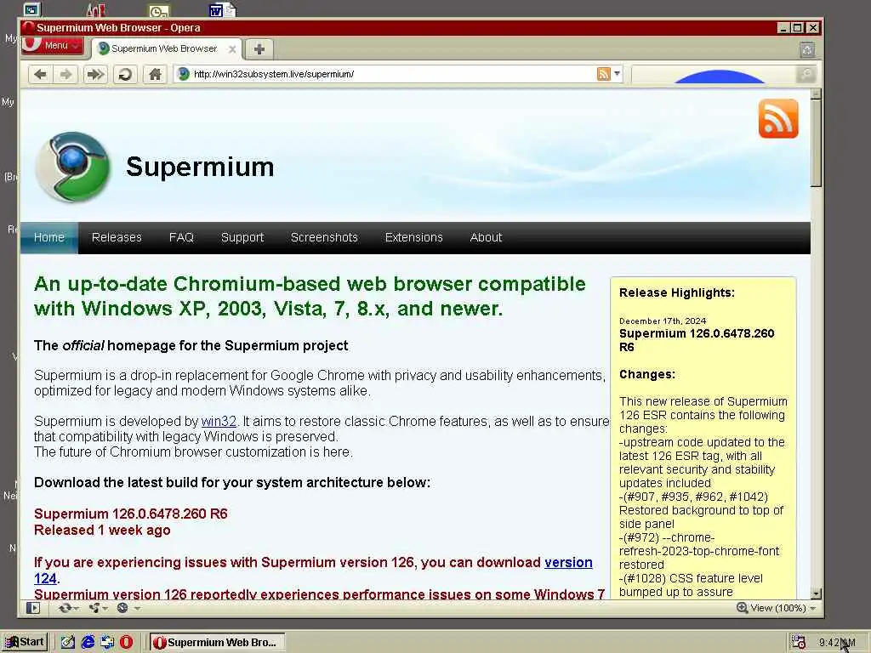Image resolution: width=871 pixels, height=653 pixels.
Task: Click December 17th, 2024 date text
Action: (x=663, y=321)
